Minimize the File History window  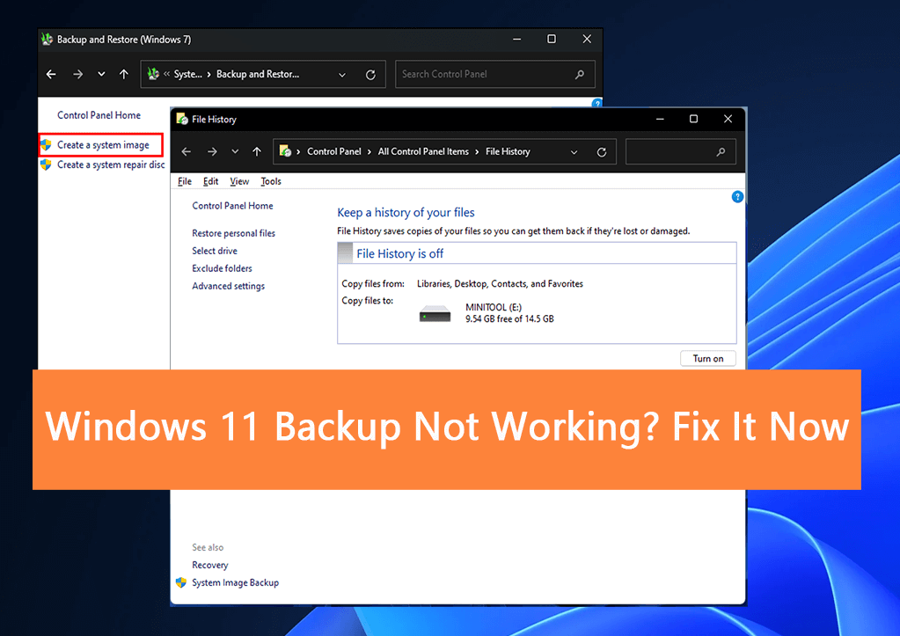pos(660,119)
